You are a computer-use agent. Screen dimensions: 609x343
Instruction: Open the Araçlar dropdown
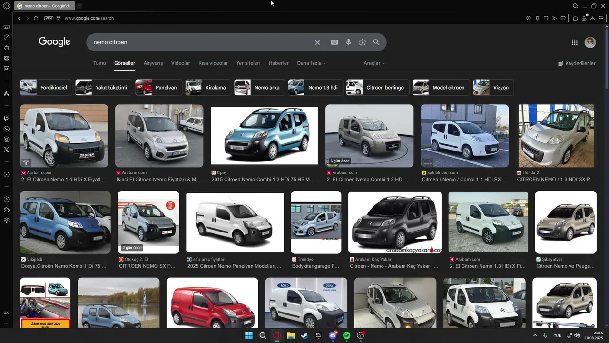374,63
